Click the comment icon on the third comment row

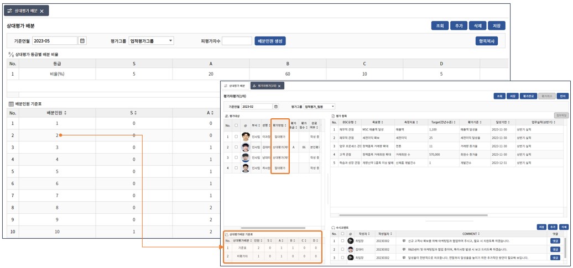coord(403,258)
